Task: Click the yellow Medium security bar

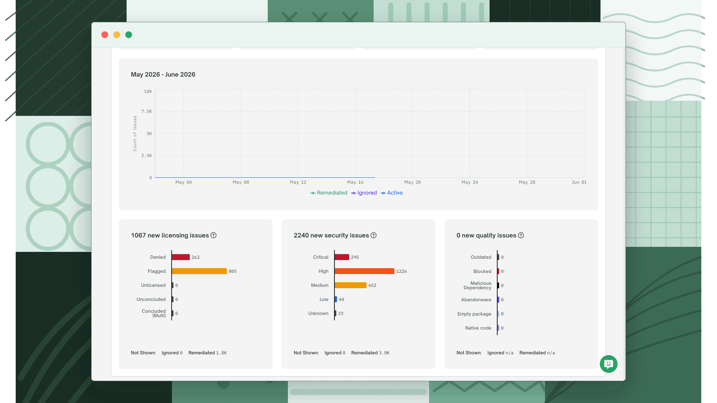Action: 351,285
